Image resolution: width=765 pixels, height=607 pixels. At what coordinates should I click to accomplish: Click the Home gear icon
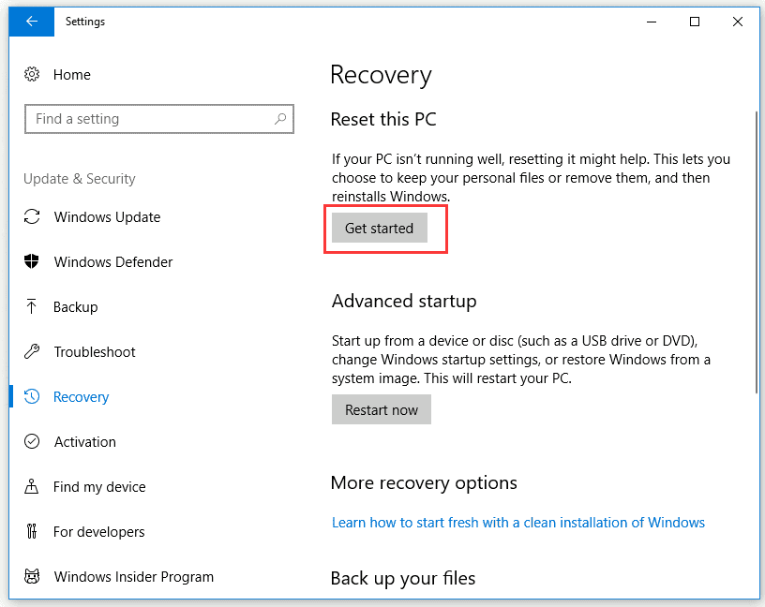pyautogui.click(x=32, y=75)
